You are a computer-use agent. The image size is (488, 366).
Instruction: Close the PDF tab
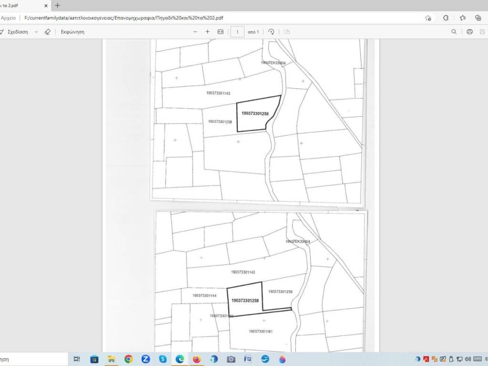(x=46, y=5)
